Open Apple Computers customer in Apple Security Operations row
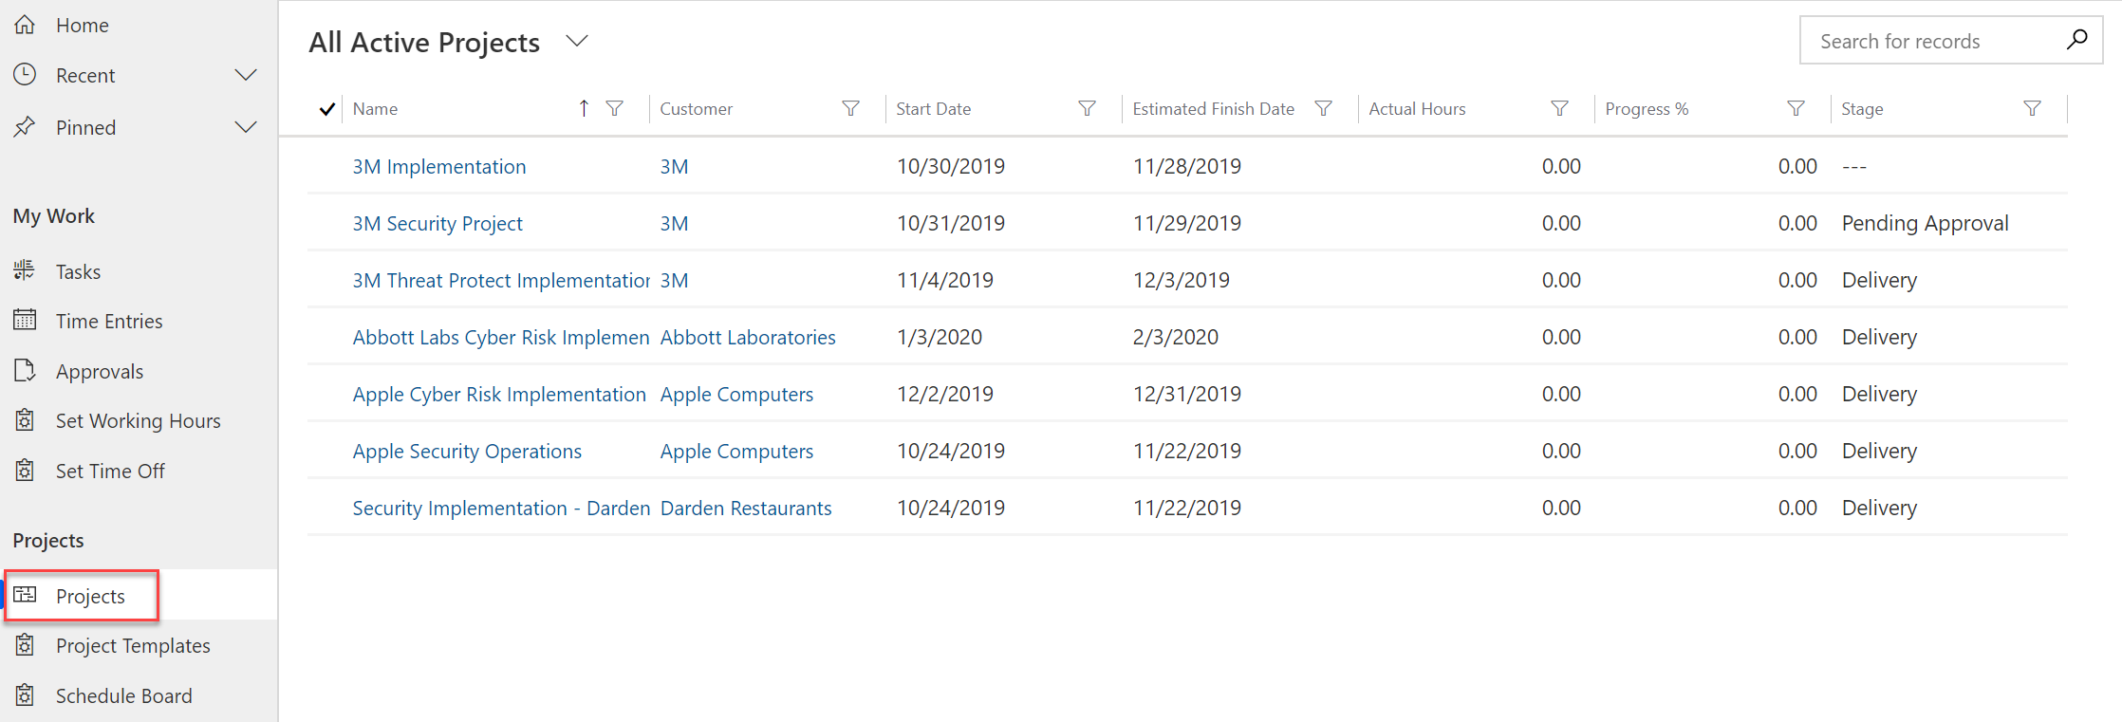 click(736, 452)
